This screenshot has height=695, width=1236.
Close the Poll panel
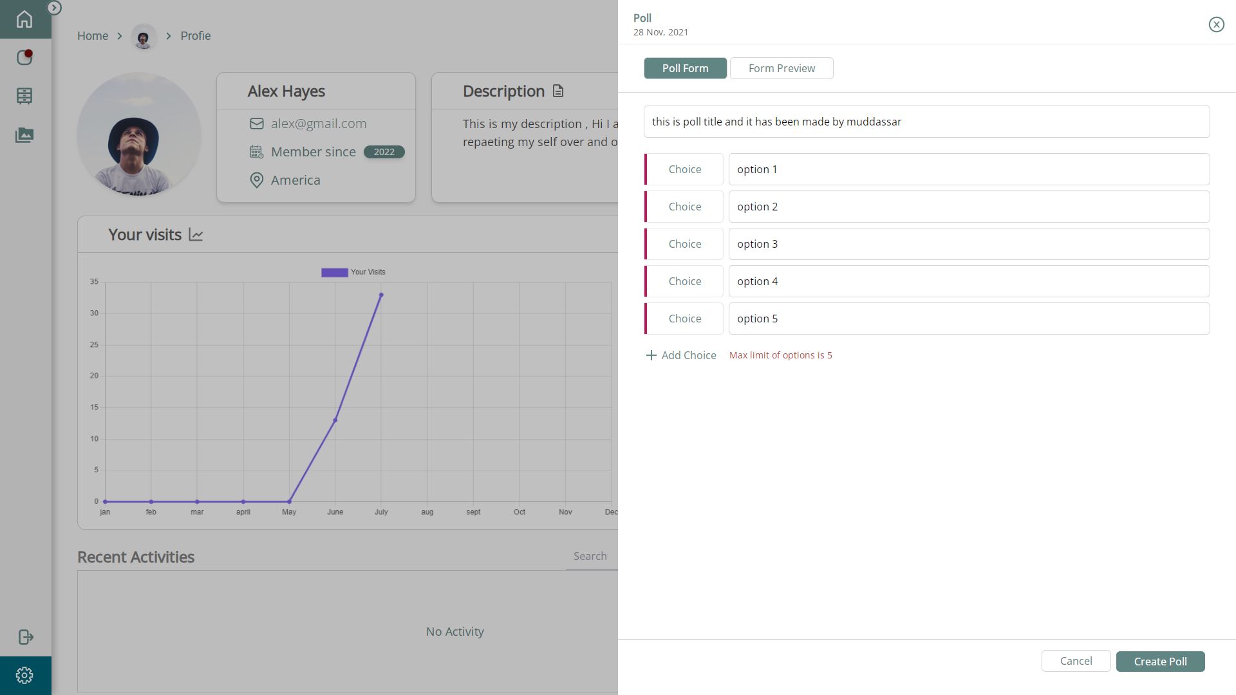click(1216, 24)
